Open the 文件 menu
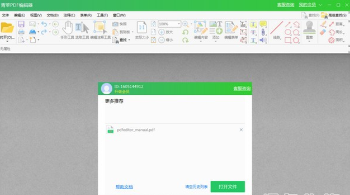Screen dimensions: 350x195 pyautogui.click(x=5, y=15)
